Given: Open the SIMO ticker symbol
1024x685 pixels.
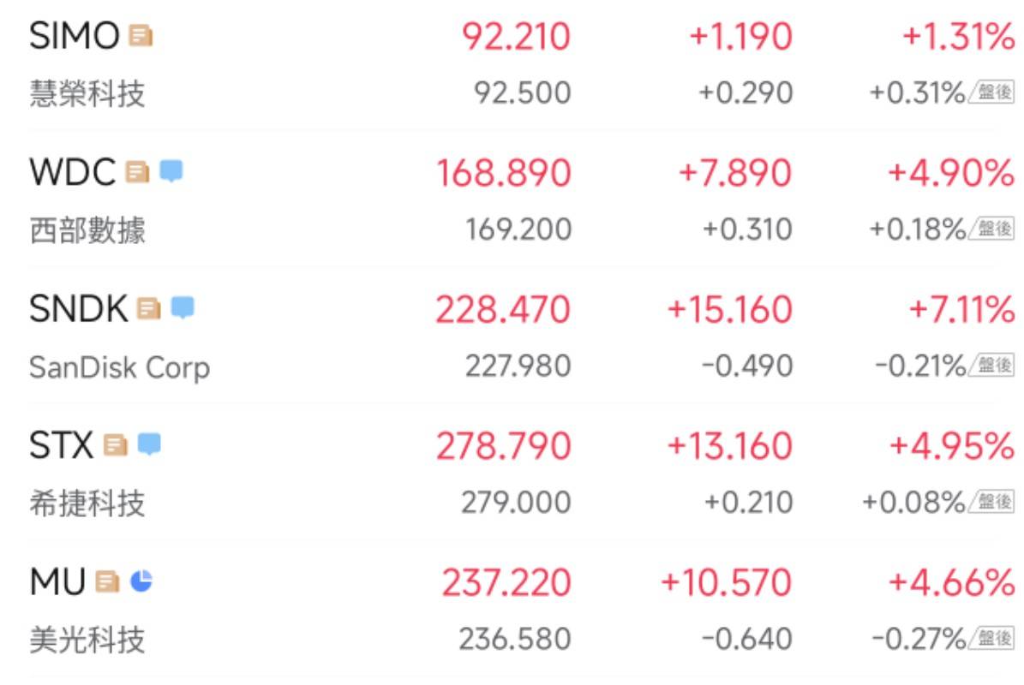Looking at the screenshot, I should (x=74, y=36).
